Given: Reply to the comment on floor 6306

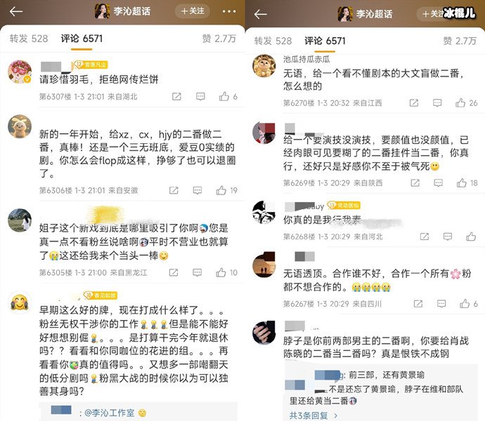Looking at the screenshot, I should click(x=198, y=190).
